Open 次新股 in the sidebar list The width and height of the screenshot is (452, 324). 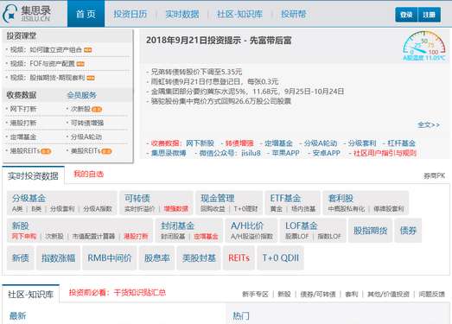(80, 109)
